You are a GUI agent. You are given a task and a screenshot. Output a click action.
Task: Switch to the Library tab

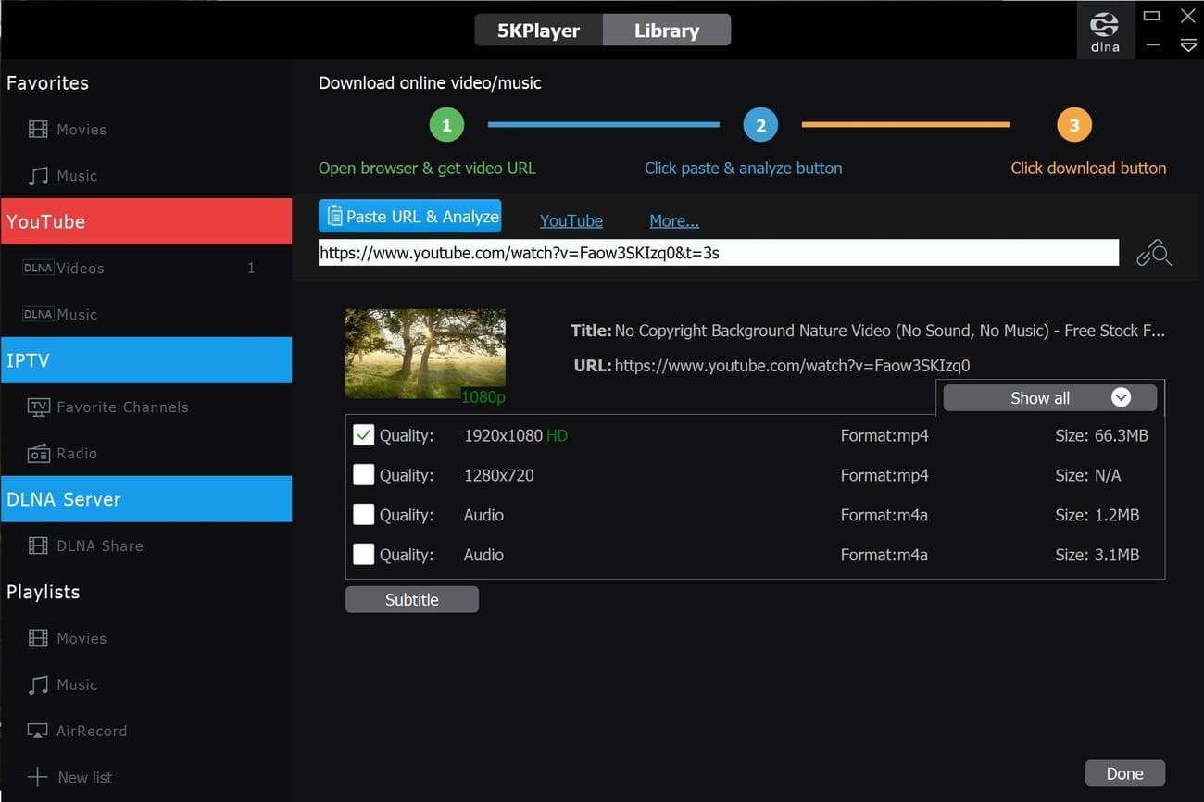(666, 31)
